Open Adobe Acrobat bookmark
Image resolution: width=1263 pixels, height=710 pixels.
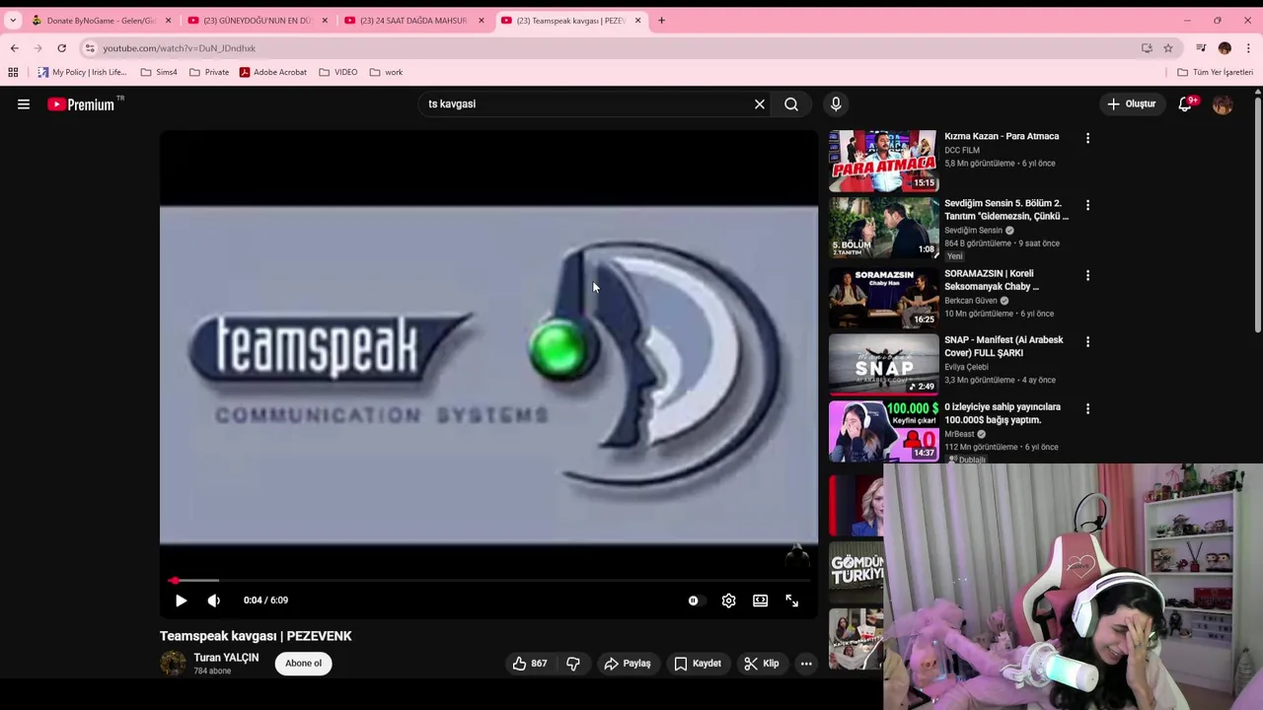pos(273,72)
